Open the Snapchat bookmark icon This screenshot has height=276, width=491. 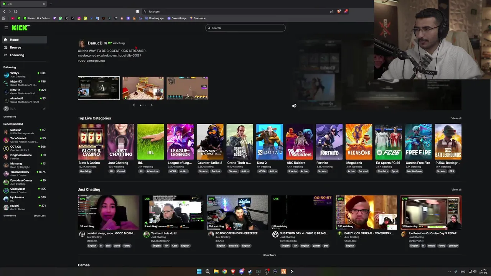85,18
